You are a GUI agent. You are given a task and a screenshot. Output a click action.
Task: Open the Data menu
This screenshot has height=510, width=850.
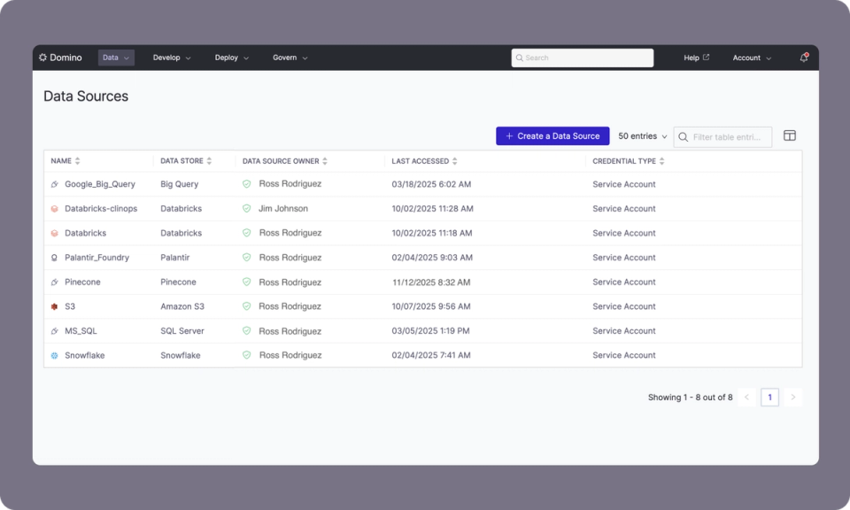[x=116, y=58]
